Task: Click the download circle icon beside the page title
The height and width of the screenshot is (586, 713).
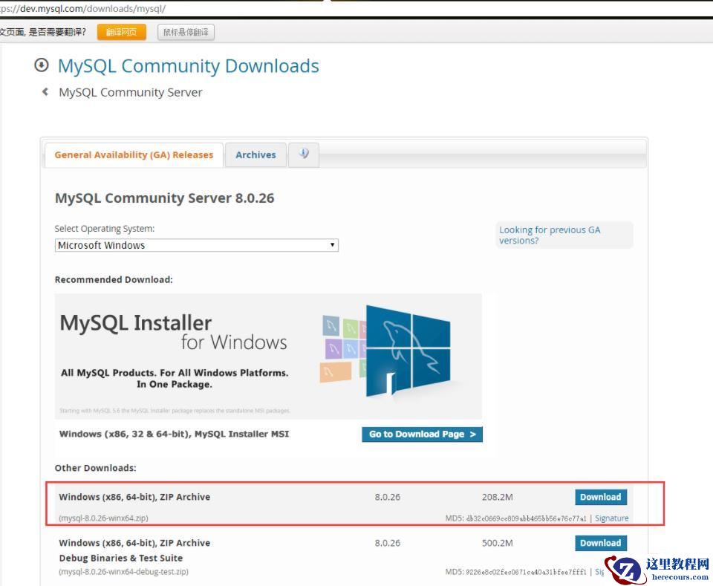Action: point(42,65)
